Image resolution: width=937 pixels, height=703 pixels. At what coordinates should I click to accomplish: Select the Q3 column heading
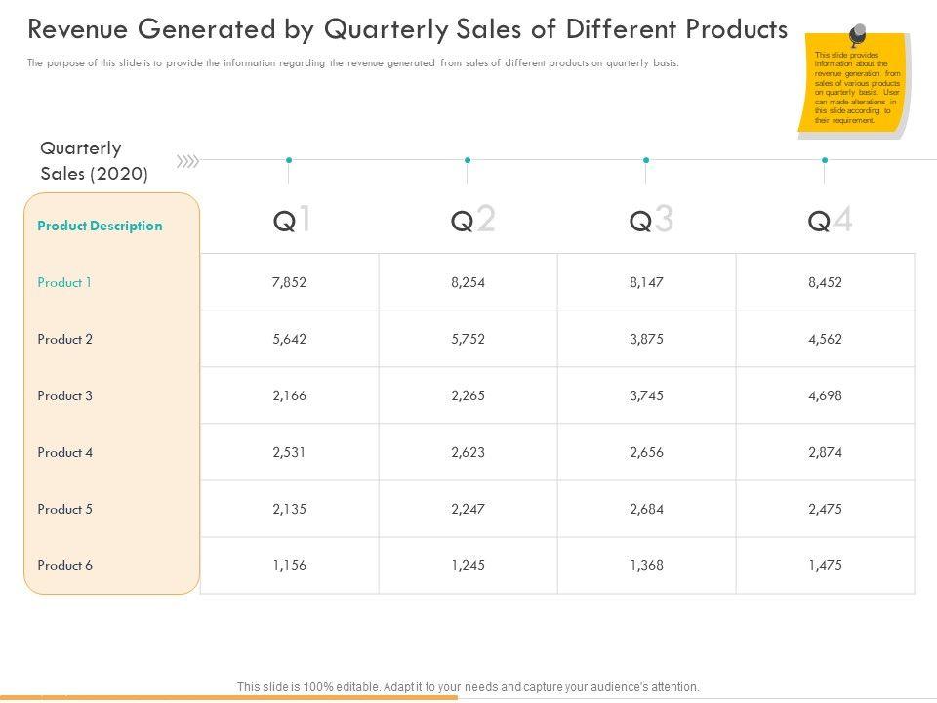point(651,222)
